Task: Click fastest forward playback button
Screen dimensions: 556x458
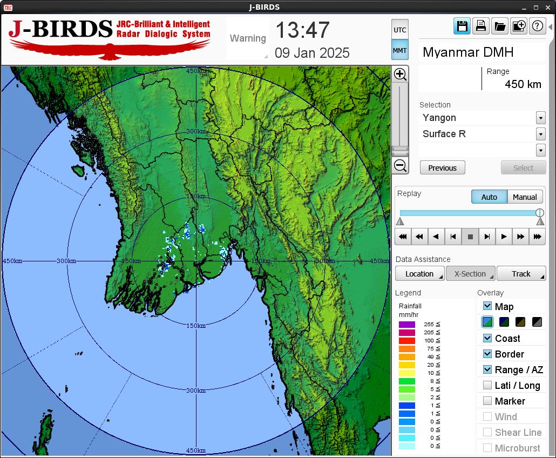Action: (538, 237)
